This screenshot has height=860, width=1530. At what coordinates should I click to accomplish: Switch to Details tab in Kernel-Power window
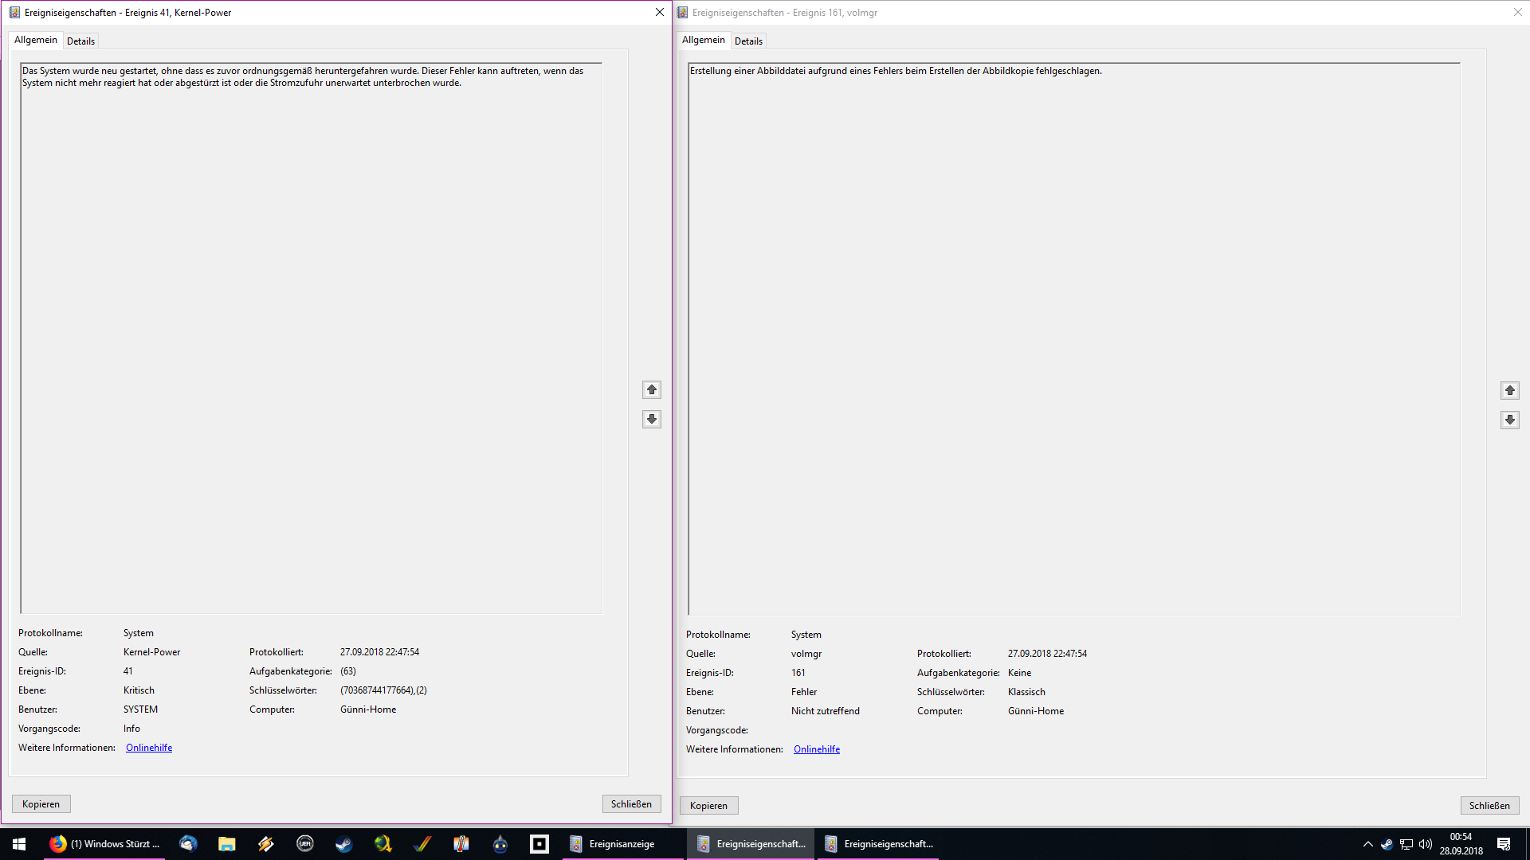[x=80, y=41]
